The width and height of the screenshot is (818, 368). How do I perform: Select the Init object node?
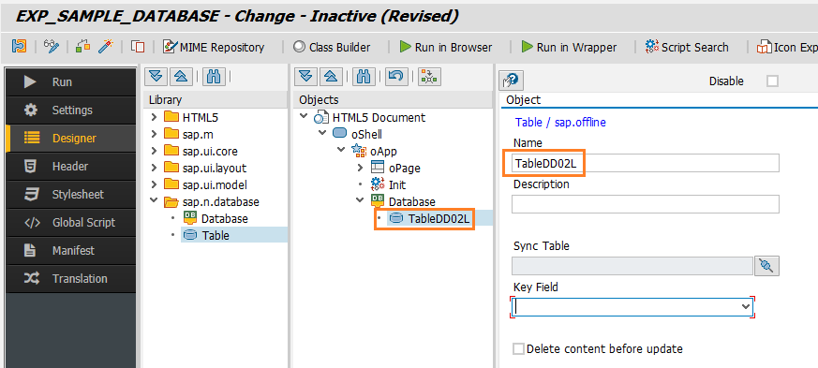coord(397,184)
